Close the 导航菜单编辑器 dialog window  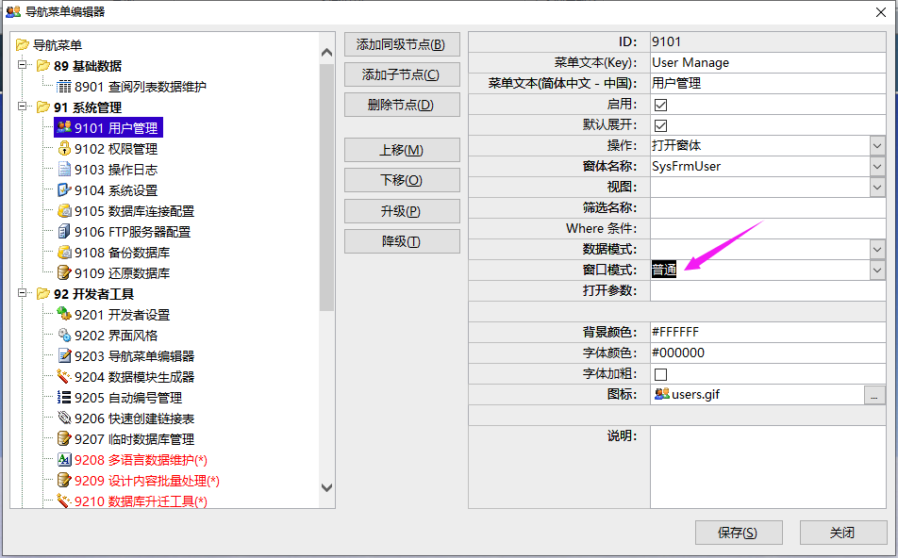[881, 12]
